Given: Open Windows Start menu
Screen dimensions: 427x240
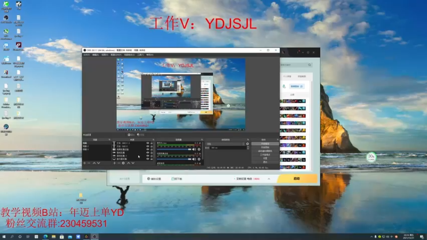Looking at the screenshot, I should (4, 237).
